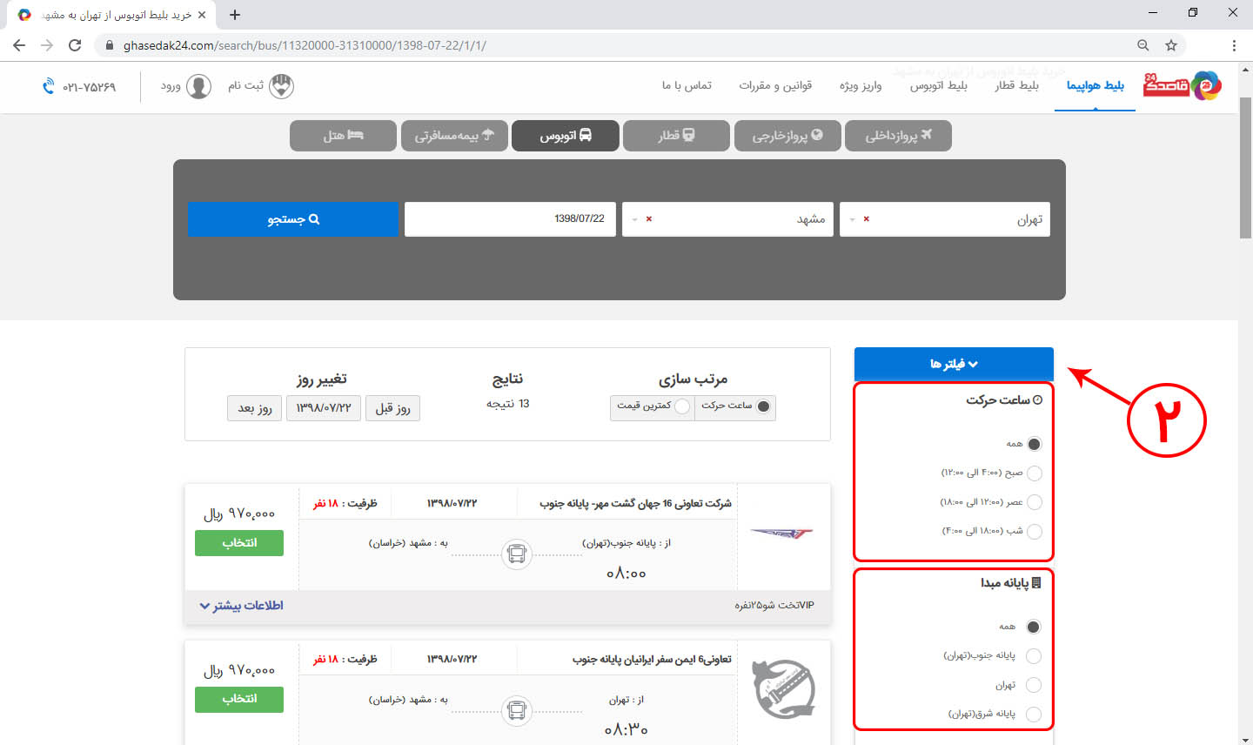Select the domestic flight (پرواز داخلی) tab

[x=898, y=136]
